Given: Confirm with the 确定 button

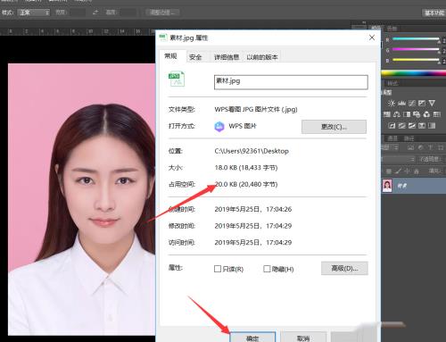Looking at the screenshot, I should [x=252, y=338].
